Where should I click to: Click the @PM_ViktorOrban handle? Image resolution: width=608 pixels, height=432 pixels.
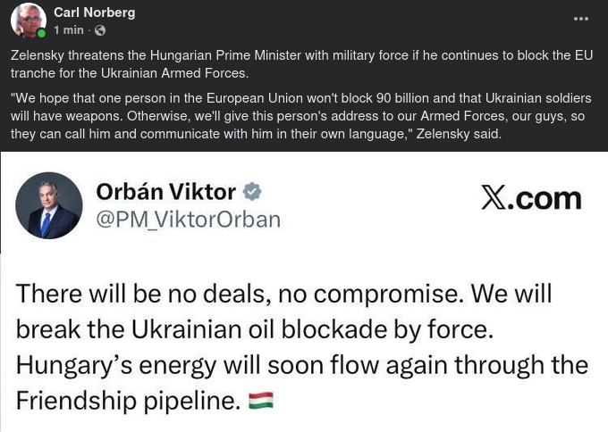point(188,220)
